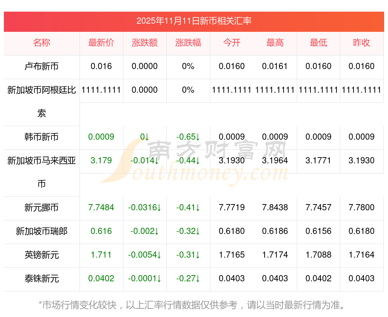The image size is (388, 317).
Task: Open the 英镑新元 row name
Action: 42,255
